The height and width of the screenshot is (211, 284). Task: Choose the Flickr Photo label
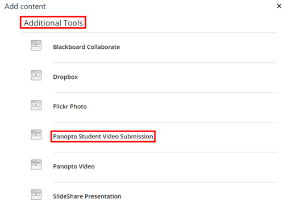coord(70,107)
